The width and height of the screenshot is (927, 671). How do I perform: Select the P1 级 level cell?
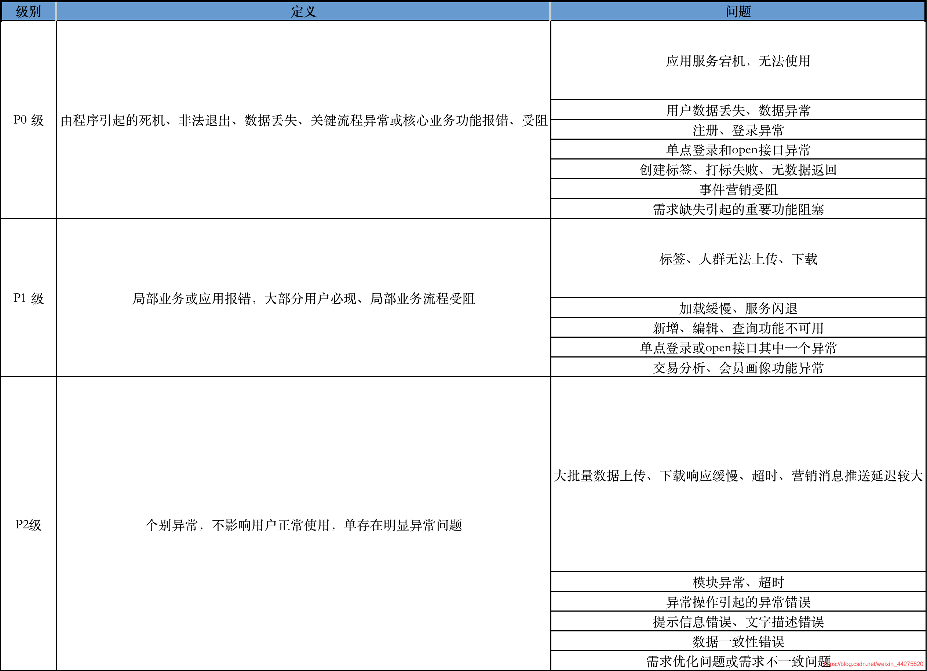click(x=28, y=298)
